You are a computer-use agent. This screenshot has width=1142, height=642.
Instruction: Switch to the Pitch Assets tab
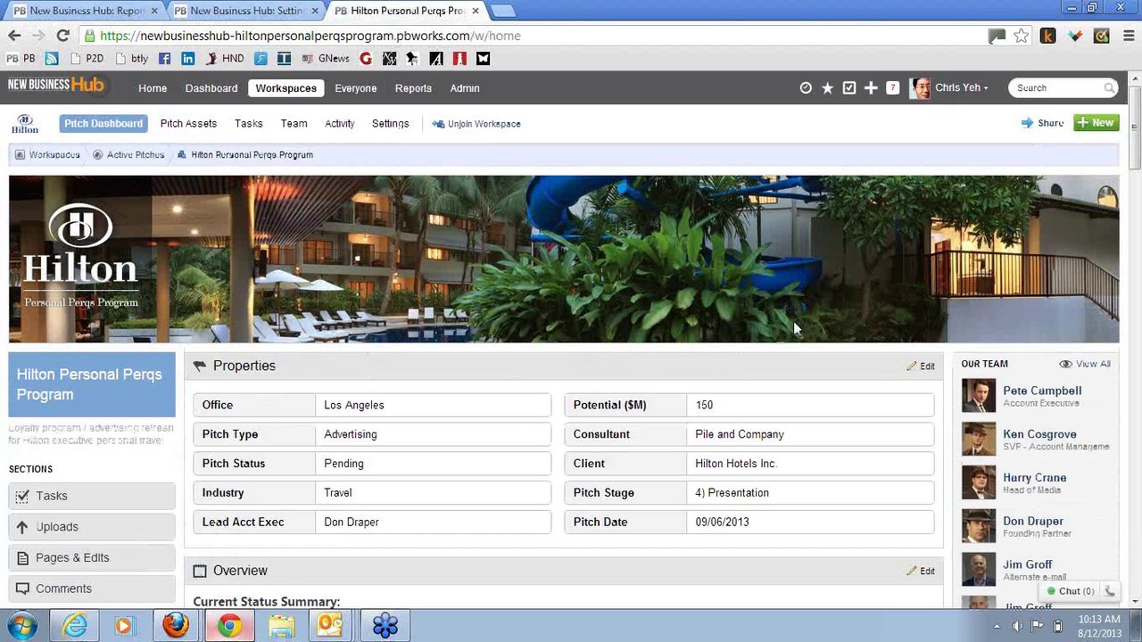pos(188,124)
